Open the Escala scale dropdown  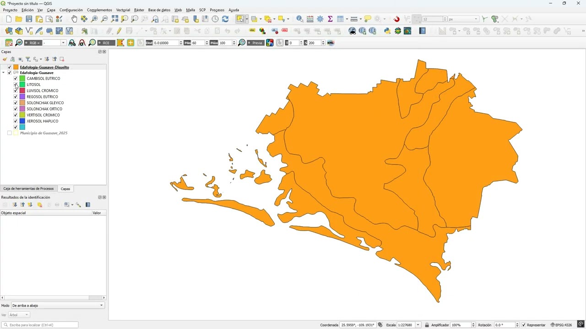[418, 325]
